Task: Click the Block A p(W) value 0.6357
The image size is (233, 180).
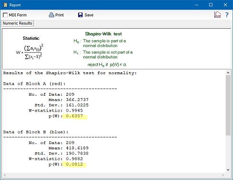Action: [74, 116]
